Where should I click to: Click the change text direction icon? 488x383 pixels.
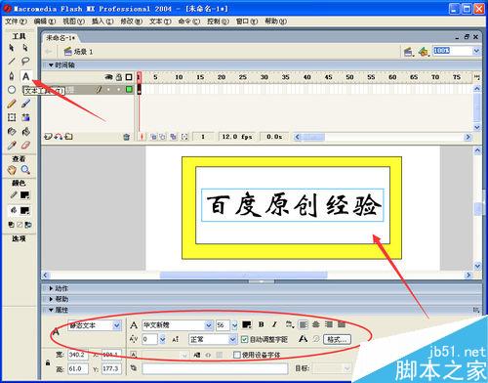point(289,324)
